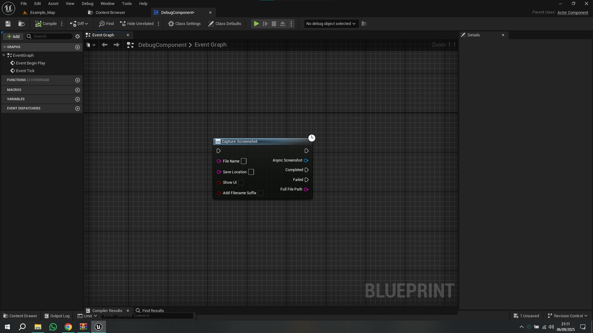Add a new graph using the Graphs plus icon

click(77, 47)
